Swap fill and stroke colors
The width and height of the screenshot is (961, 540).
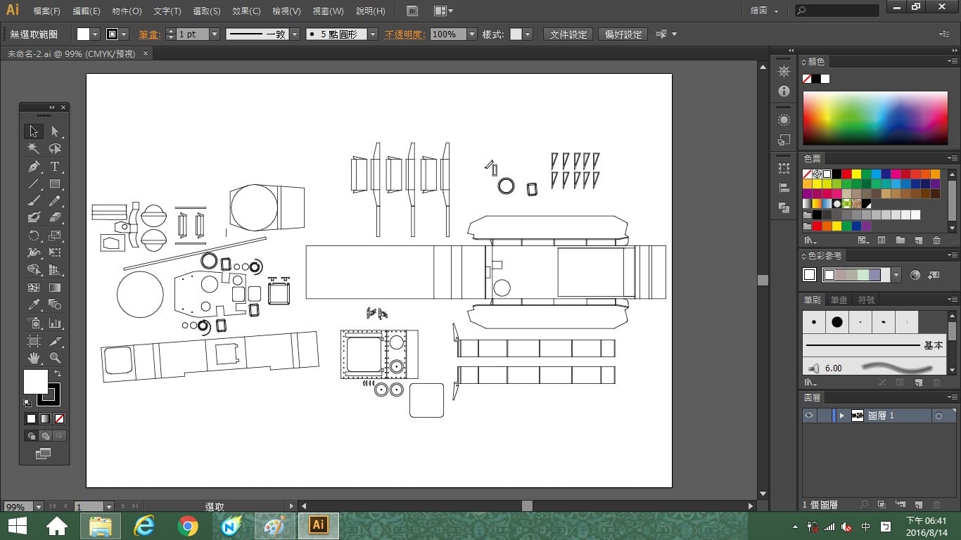(x=58, y=373)
